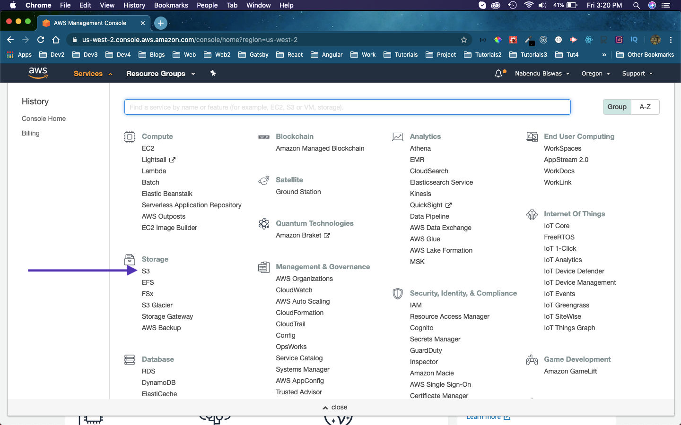Open Chrome three-dot menu

(671, 40)
